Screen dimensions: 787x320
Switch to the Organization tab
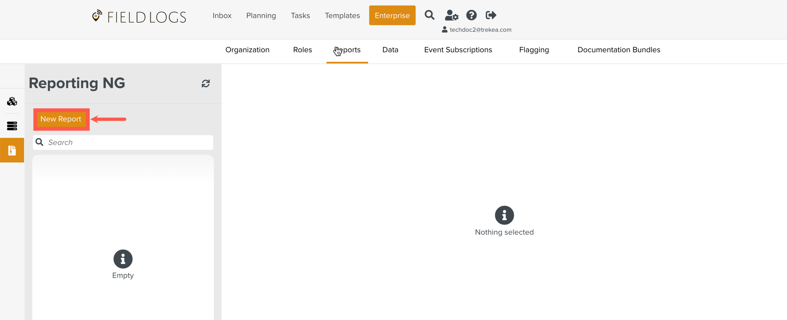coord(247,50)
